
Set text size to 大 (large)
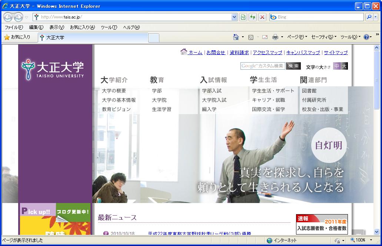[x=344, y=66]
